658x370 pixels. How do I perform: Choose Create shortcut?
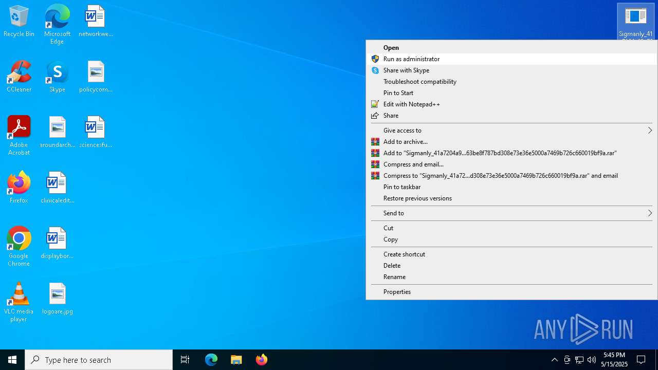[511, 254]
